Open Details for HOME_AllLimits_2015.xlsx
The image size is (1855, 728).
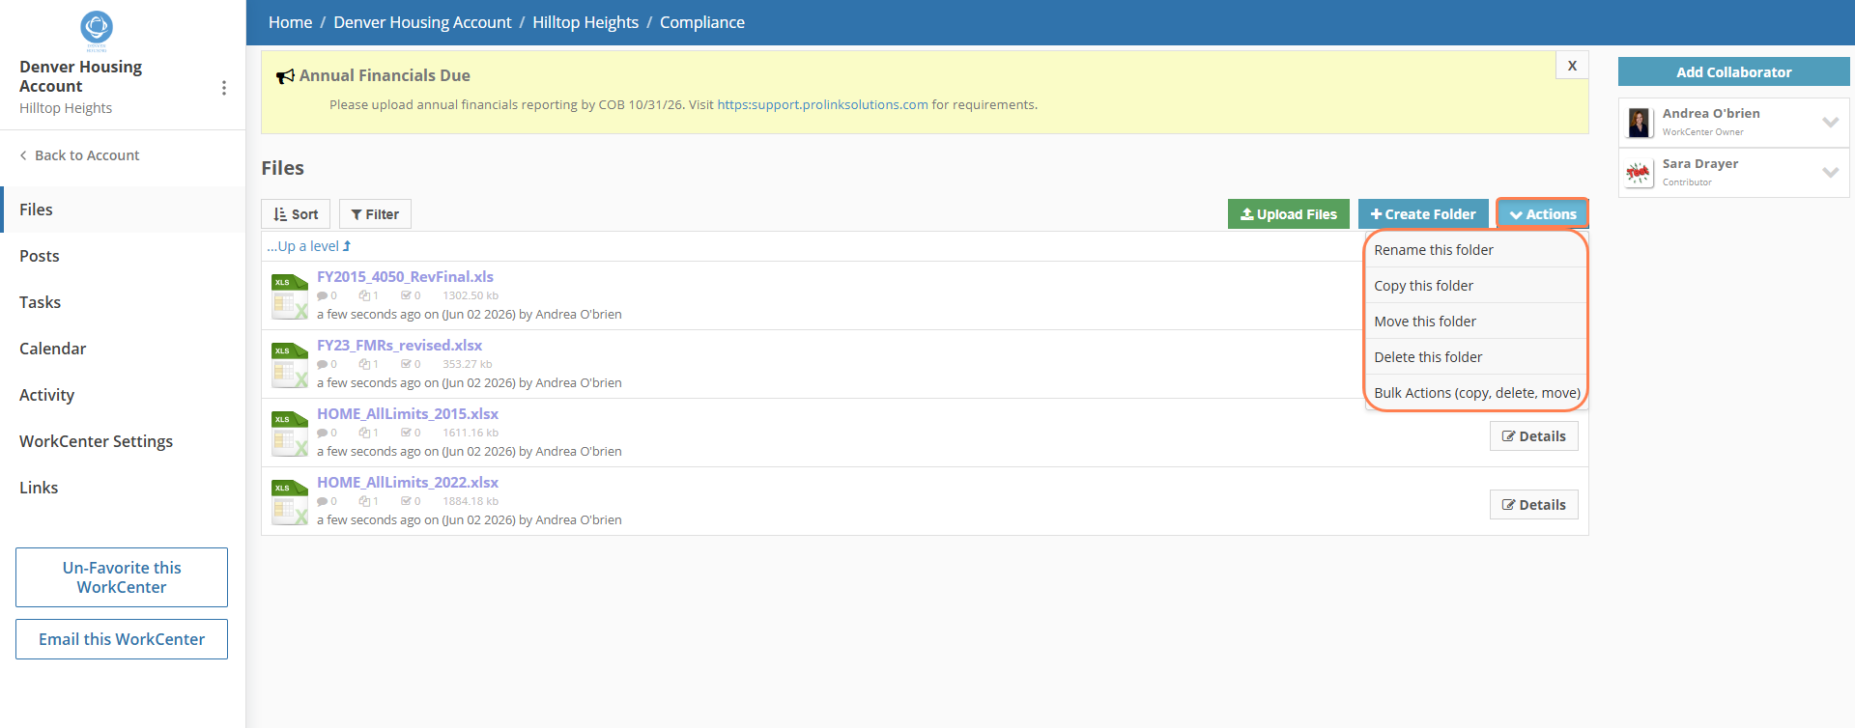point(1533,436)
